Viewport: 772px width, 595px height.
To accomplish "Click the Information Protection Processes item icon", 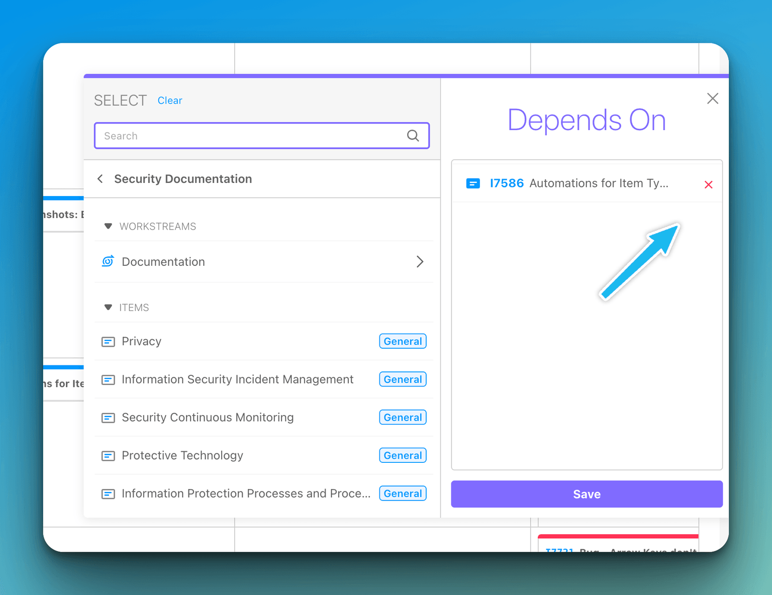I will (x=108, y=493).
